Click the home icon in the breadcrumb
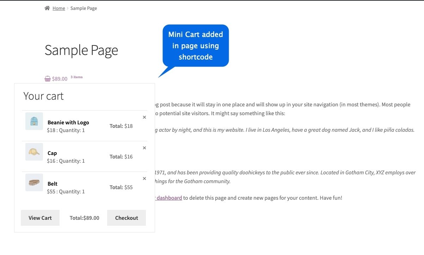Image resolution: width=424 pixels, height=255 pixels. tap(47, 8)
